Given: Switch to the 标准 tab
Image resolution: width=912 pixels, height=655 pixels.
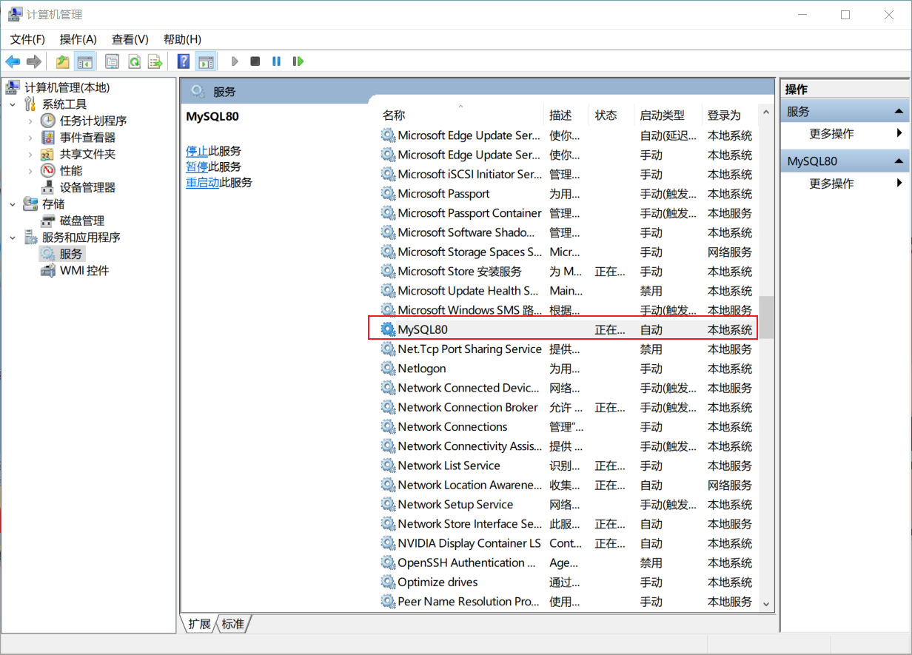Looking at the screenshot, I should tap(233, 624).
